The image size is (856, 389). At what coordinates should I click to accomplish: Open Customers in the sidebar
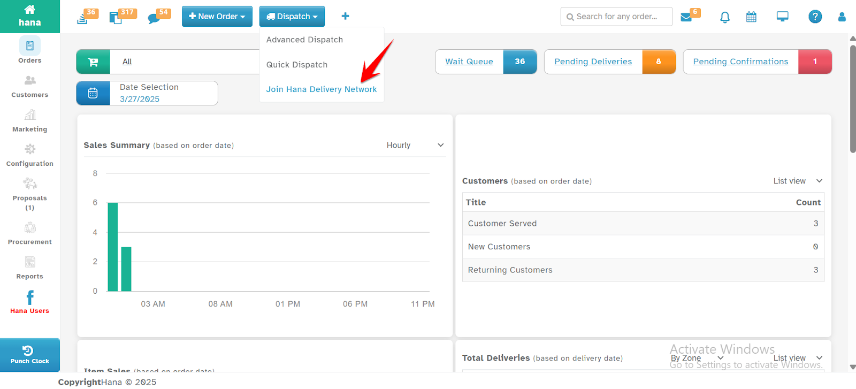(30, 87)
